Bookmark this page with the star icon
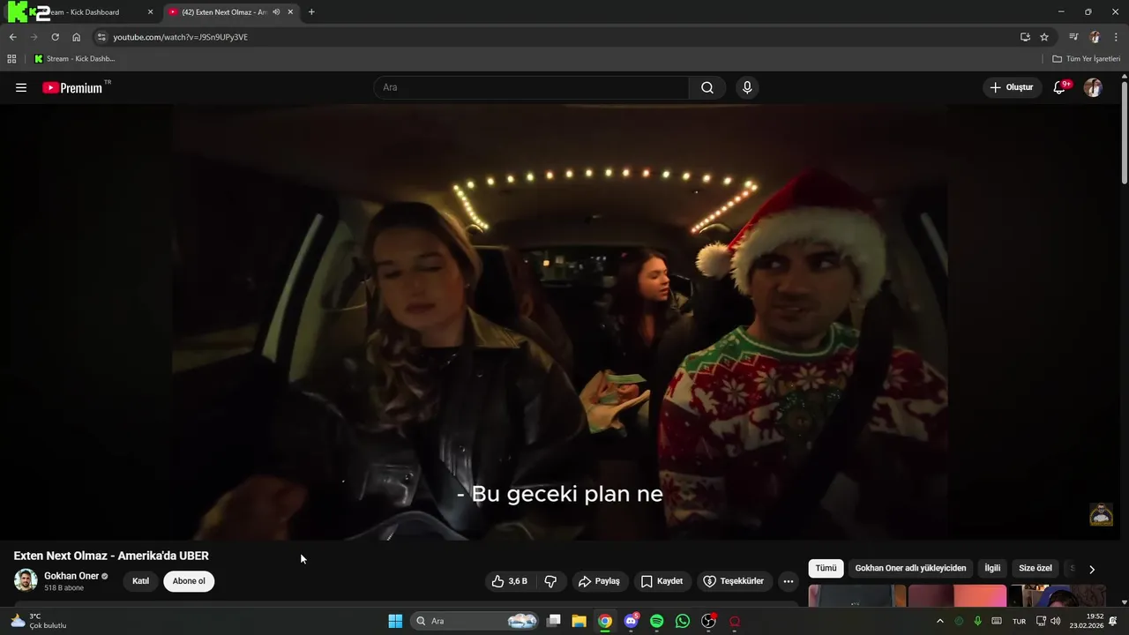Image resolution: width=1129 pixels, height=635 pixels. pyautogui.click(x=1044, y=37)
